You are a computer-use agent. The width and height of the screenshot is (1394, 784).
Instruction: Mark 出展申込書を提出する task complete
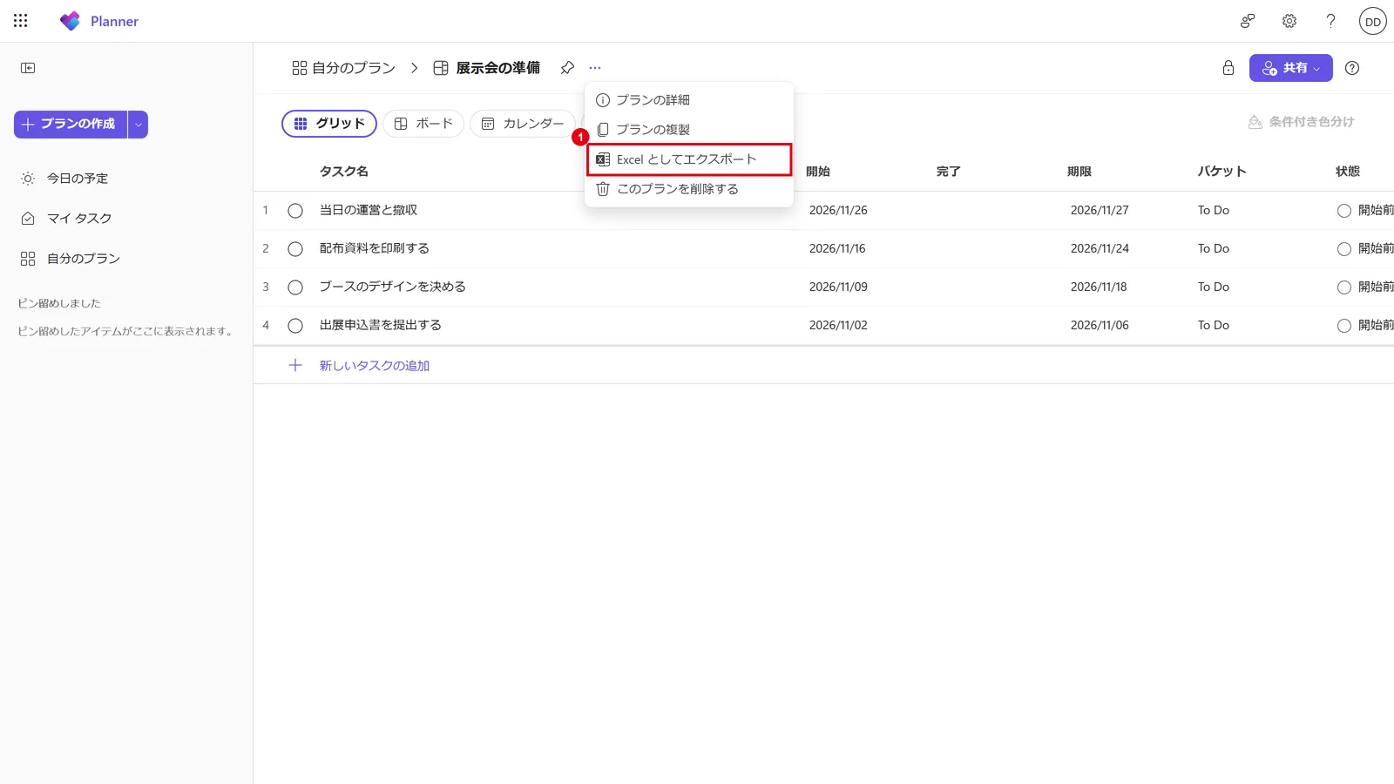pos(295,326)
